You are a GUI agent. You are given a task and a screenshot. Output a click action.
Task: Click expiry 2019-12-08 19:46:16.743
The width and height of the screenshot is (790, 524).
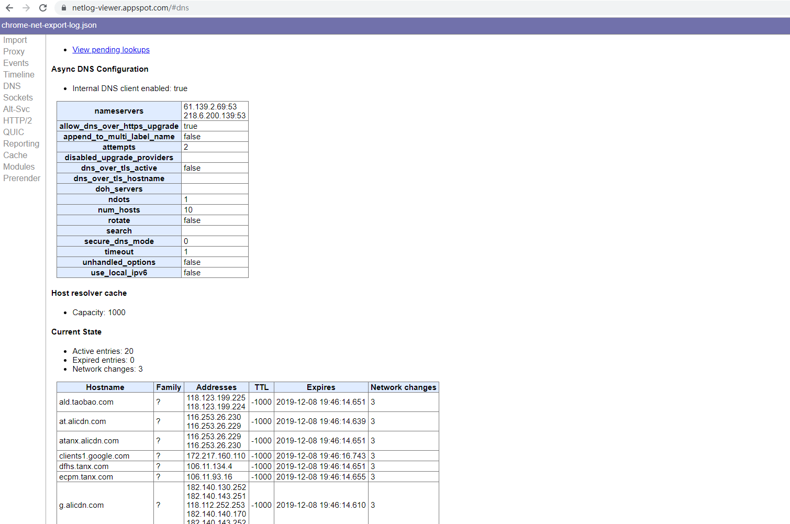click(x=321, y=456)
